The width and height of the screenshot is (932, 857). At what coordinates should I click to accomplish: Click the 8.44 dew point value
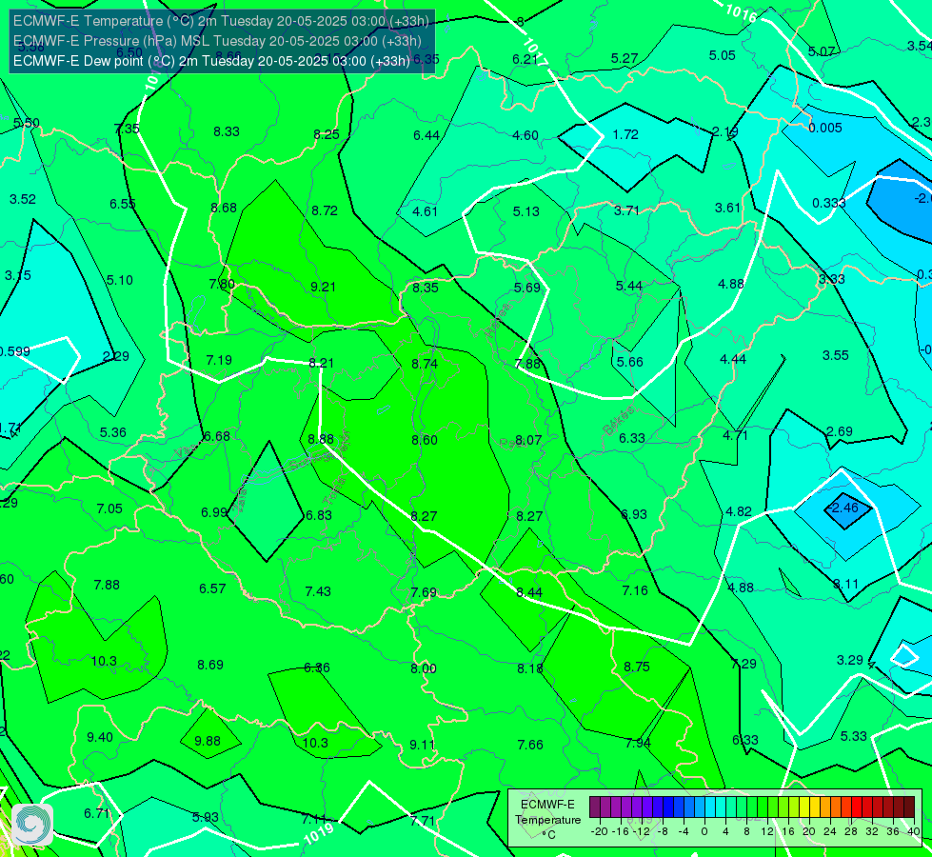[x=529, y=592]
